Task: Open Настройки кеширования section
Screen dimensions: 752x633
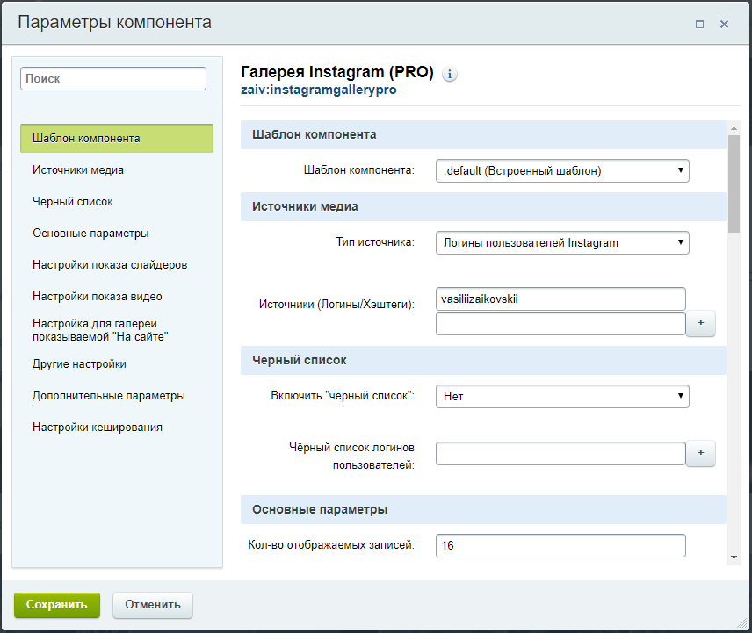Action: tap(97, 428)
